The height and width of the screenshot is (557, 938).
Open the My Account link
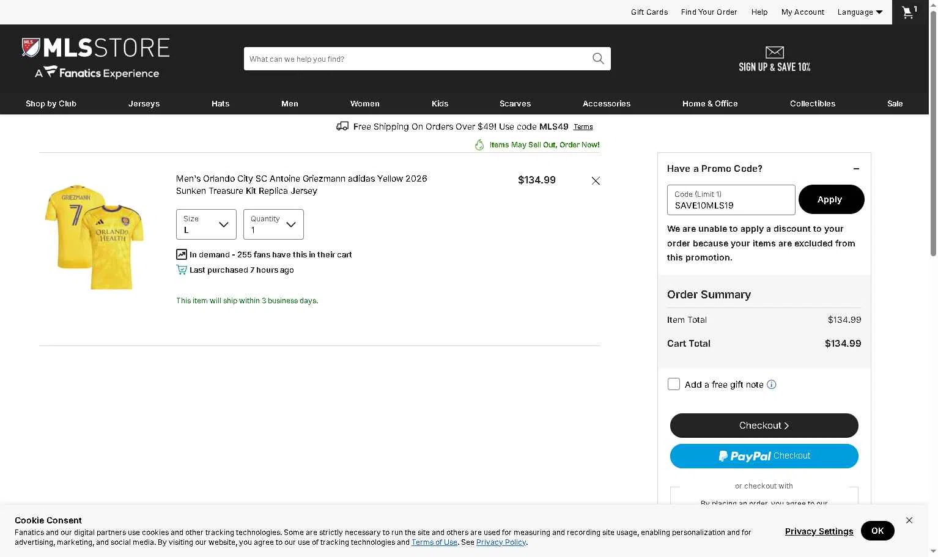pos(803,12)
